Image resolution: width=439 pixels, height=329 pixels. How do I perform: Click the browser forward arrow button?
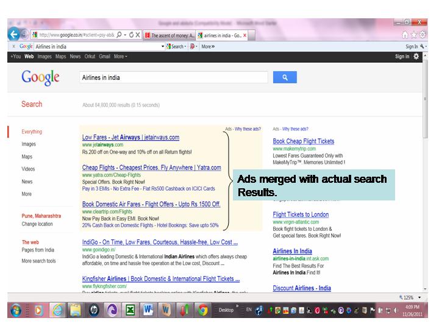[24, 35]
